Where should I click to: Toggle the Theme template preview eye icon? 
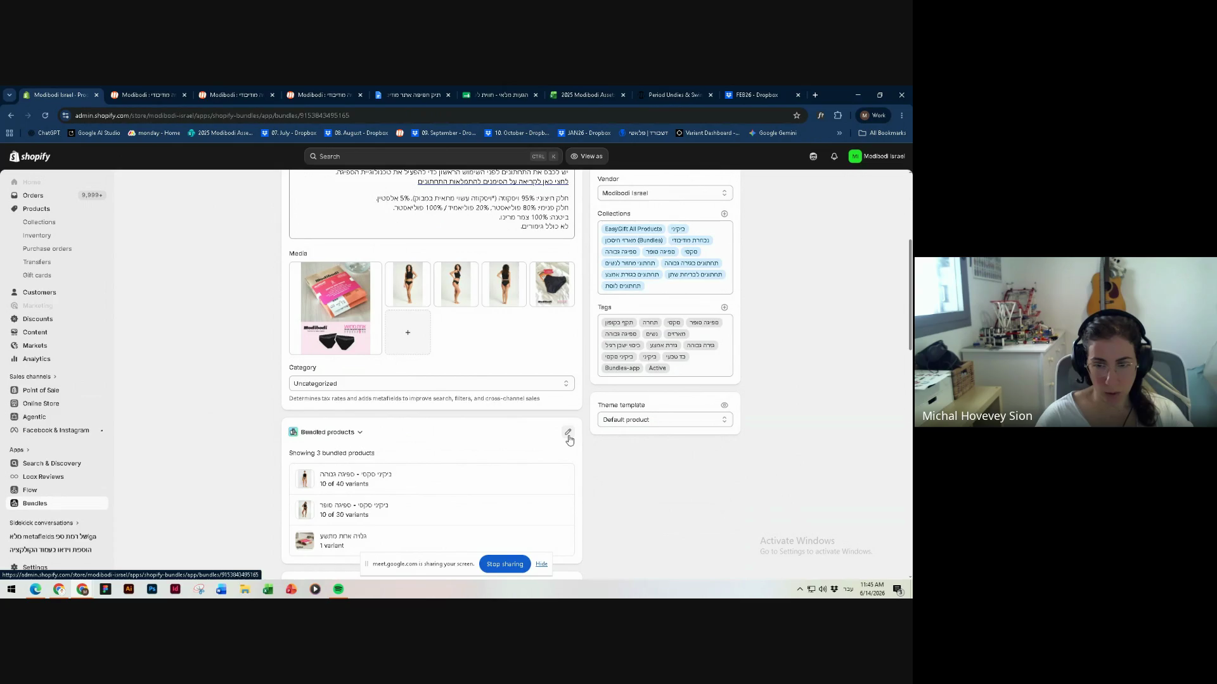click(x=724, y=405)
